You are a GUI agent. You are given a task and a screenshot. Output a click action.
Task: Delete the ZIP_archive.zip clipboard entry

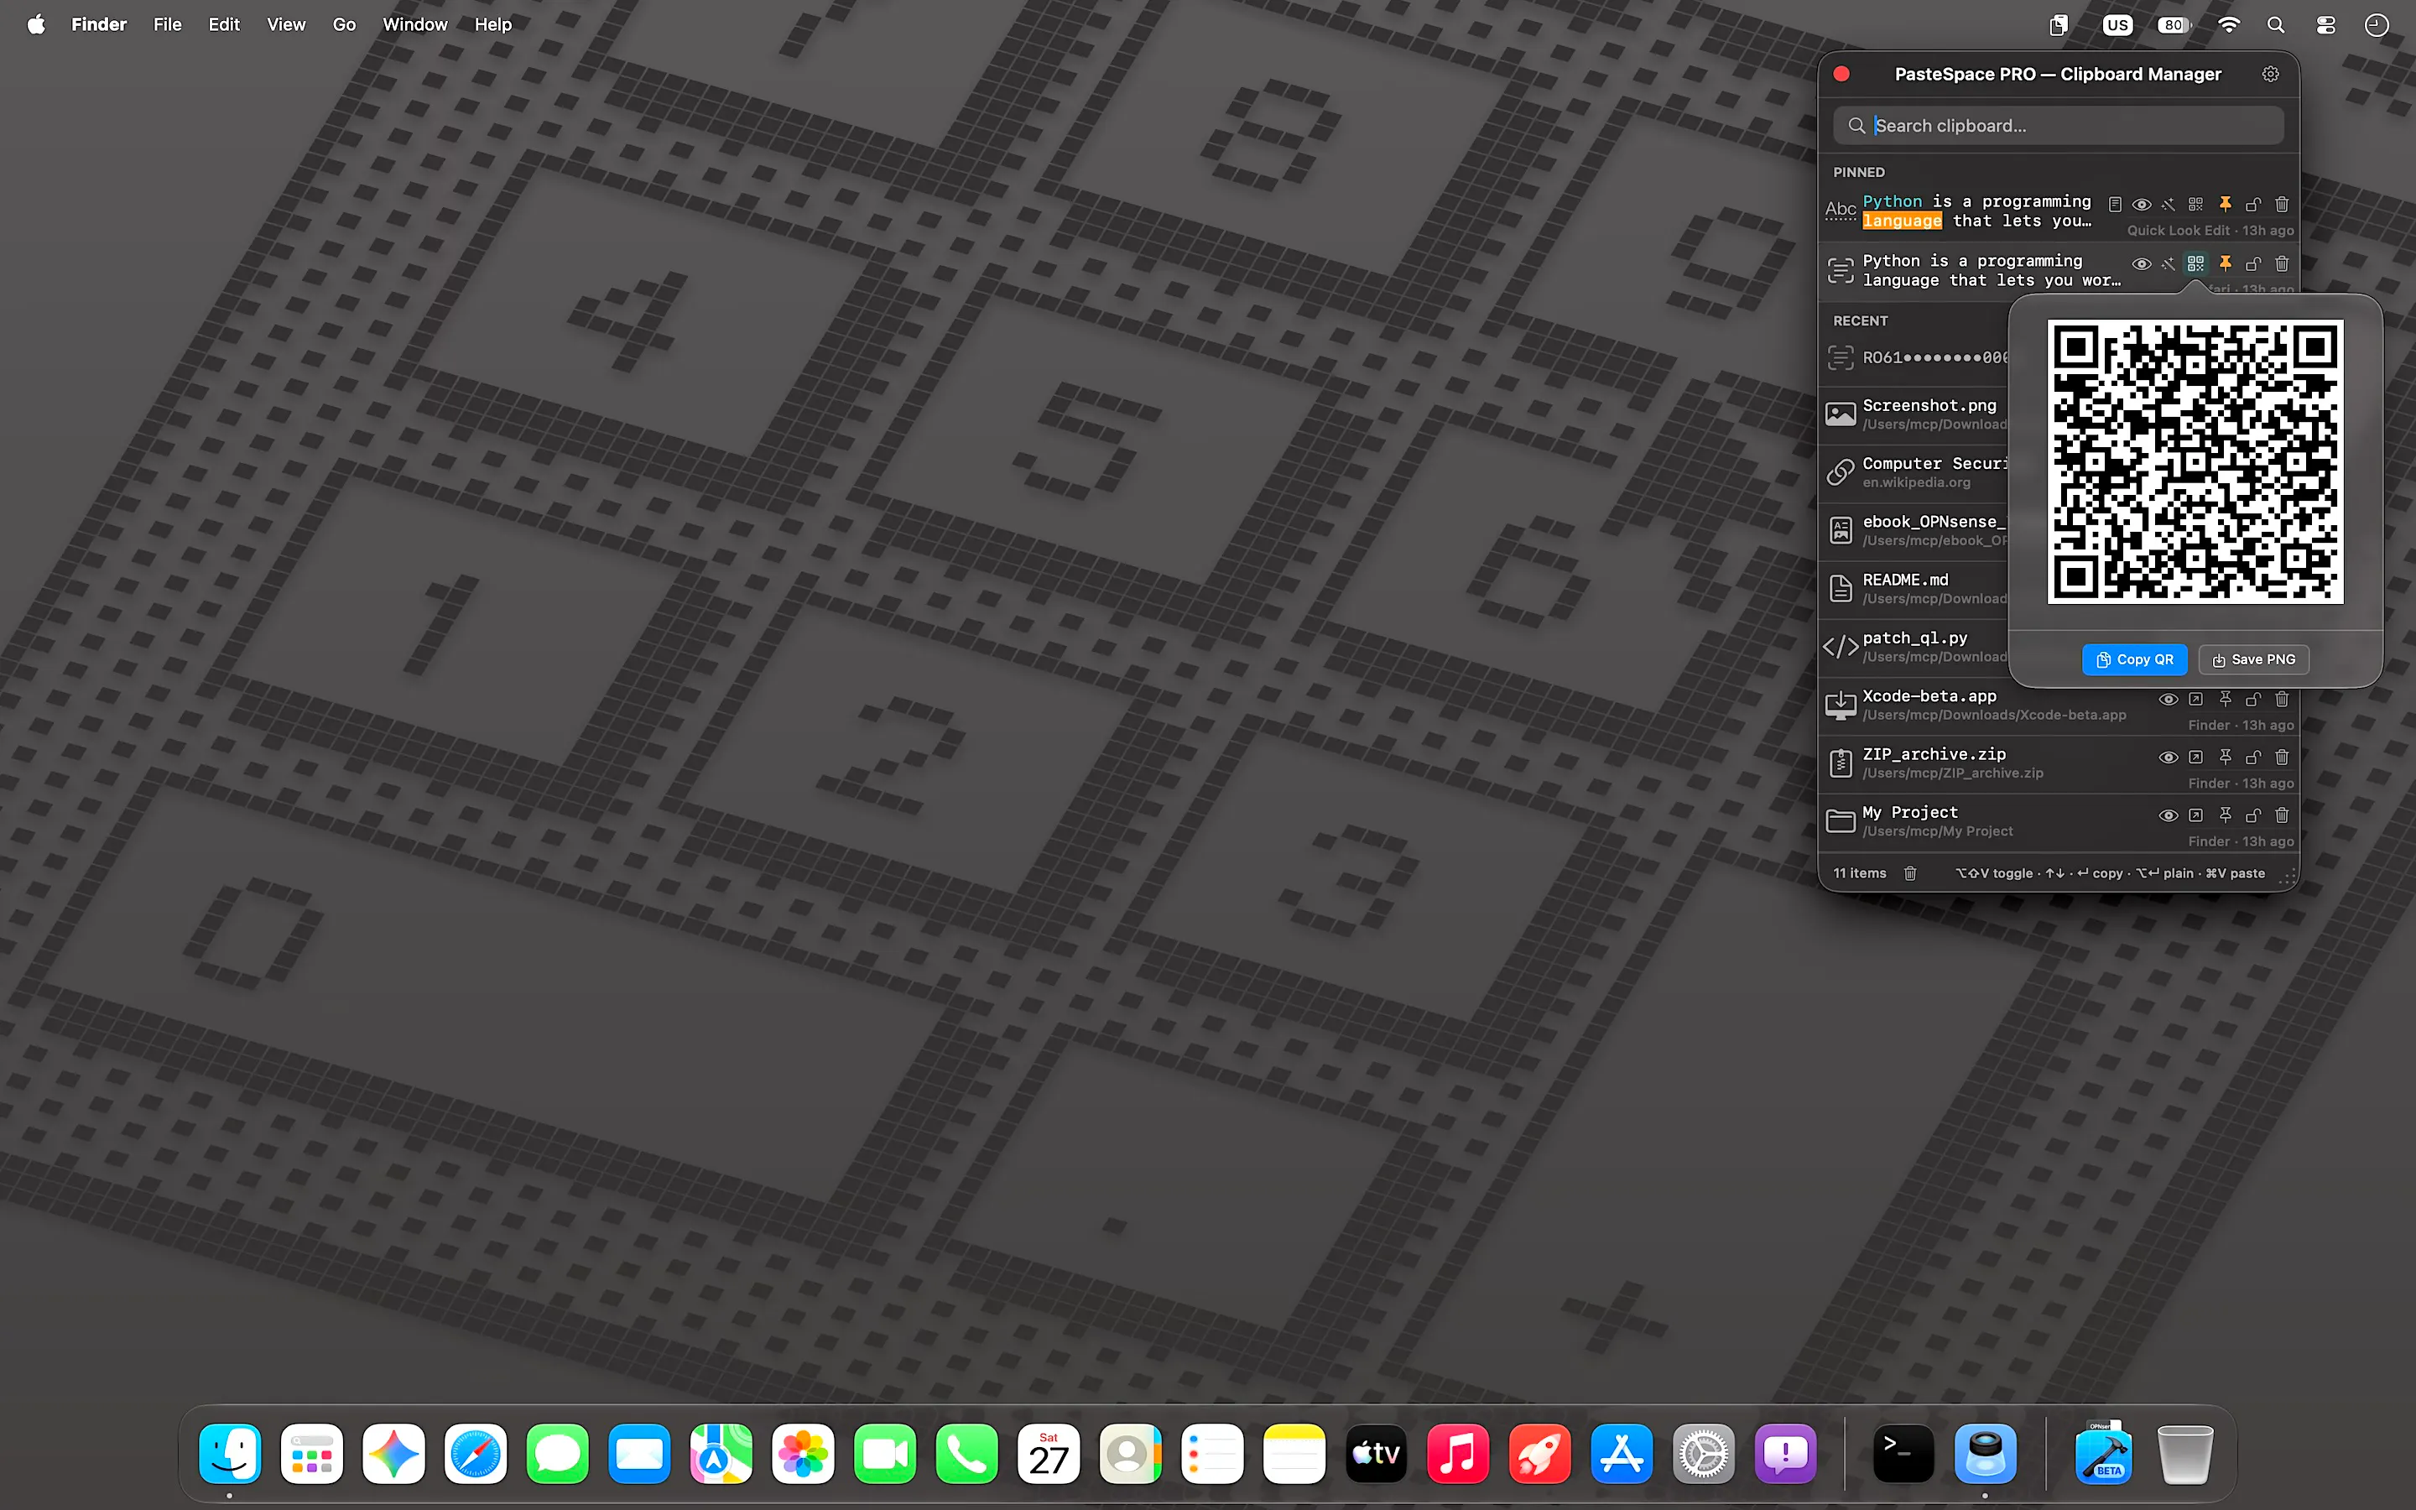[x=2281, y=757]
